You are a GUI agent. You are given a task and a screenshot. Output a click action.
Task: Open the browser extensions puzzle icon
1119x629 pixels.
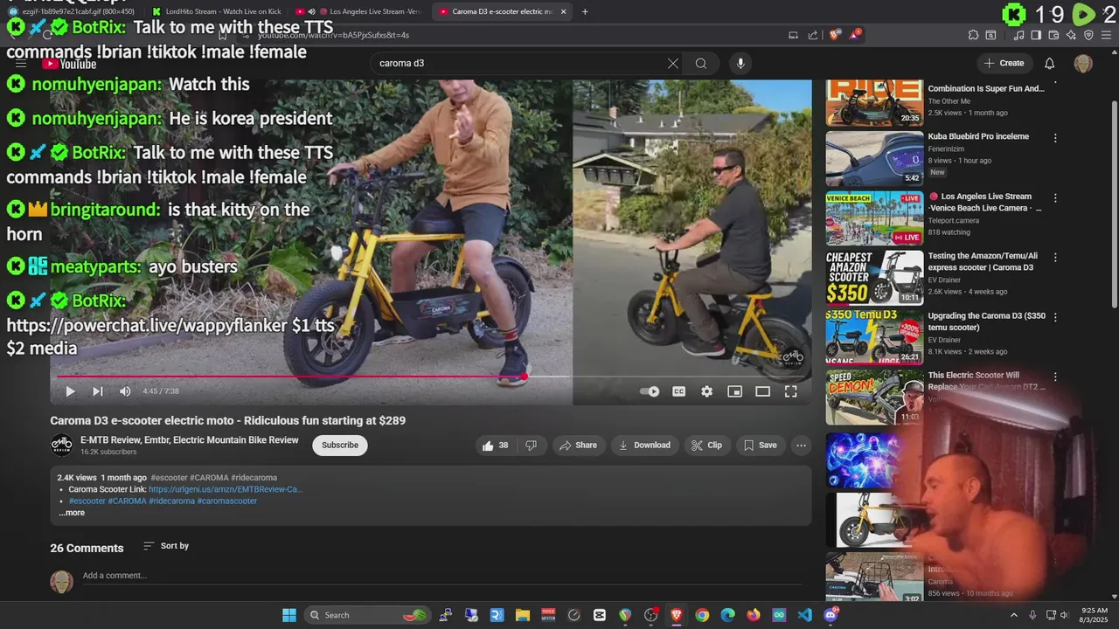973,35
